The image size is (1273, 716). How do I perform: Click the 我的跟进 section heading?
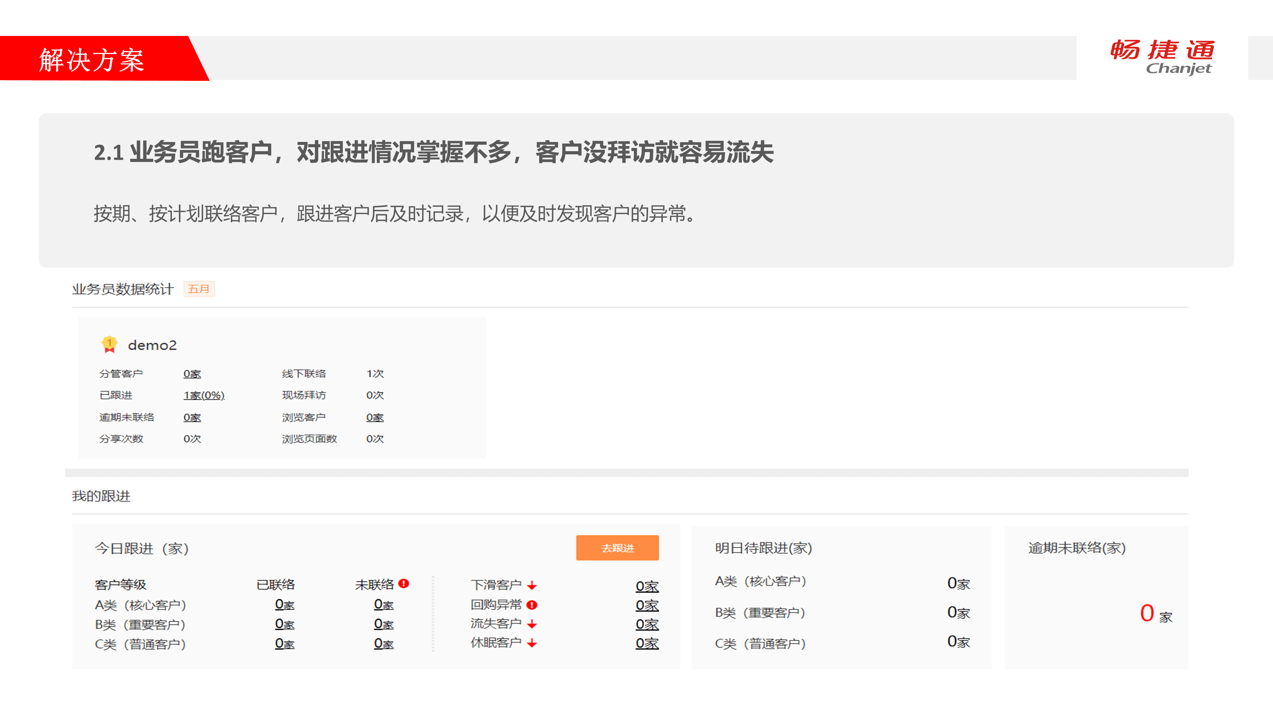click(x=101, y=496)
